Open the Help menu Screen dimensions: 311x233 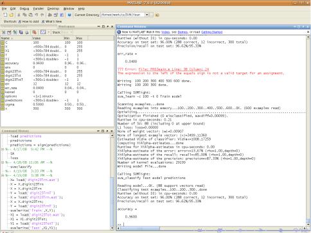81,8
